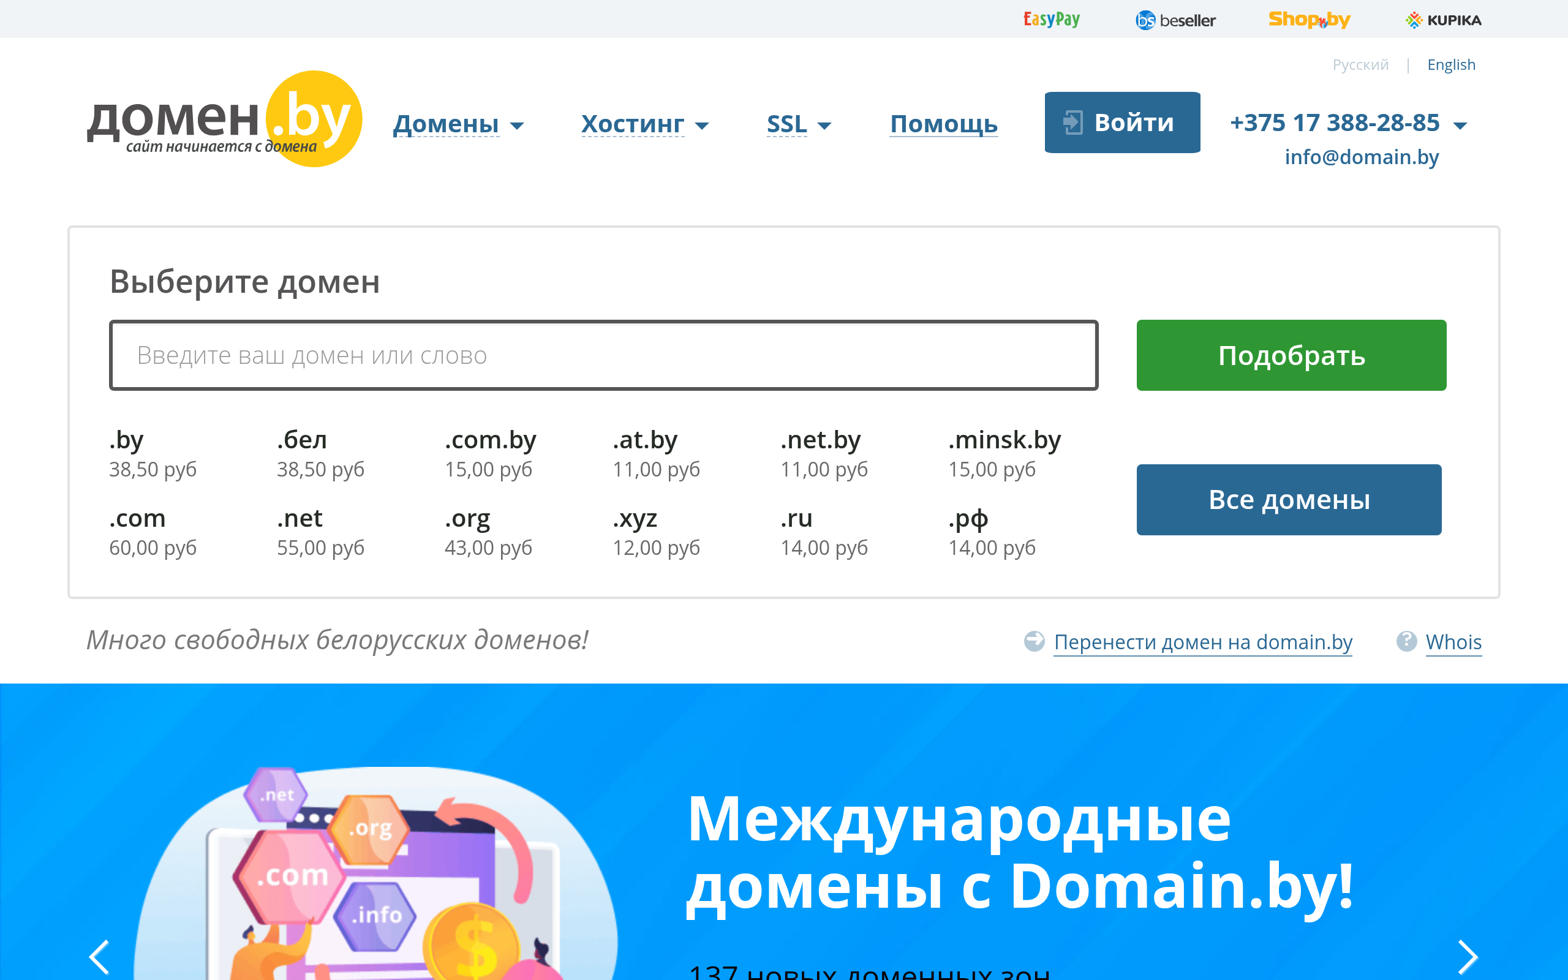Image resolution: width=1568 pixels, height=980 pixels.
Task: Open the Whois link
Action: point(1453,642)
